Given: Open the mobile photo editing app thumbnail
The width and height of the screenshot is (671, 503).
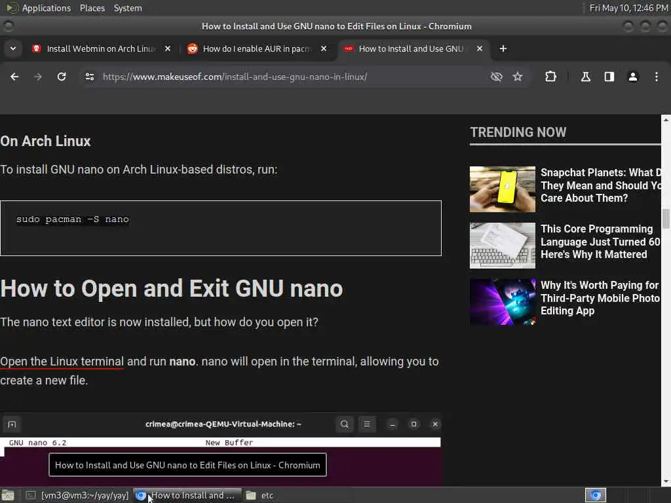Looking at the screenshot, I should tap(503, 302).
